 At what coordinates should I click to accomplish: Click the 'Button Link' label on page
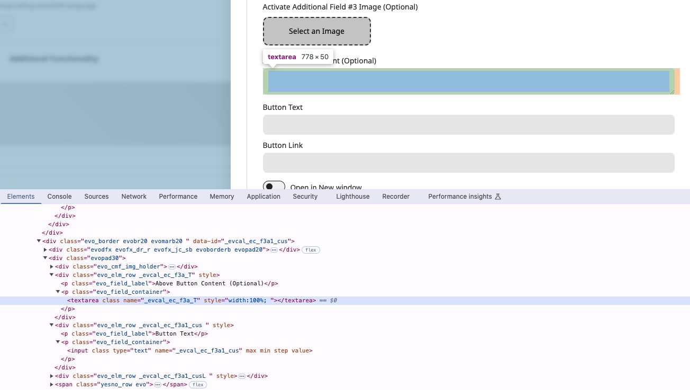click(283, 145)
